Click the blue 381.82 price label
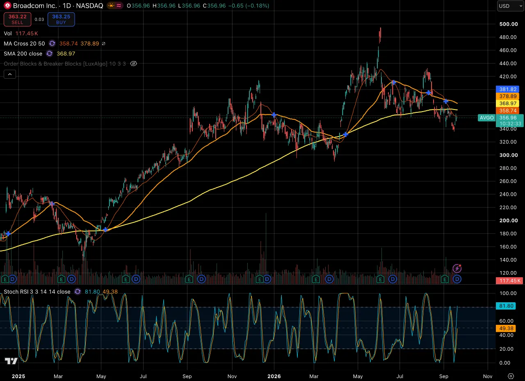 pos(507,89)
